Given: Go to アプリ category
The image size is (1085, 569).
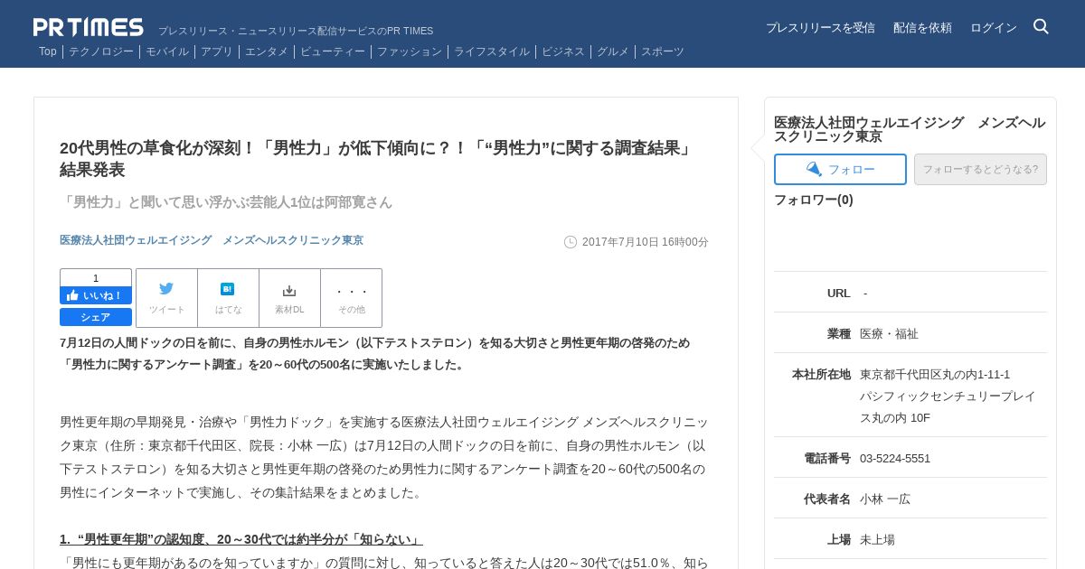Looking at the screenshot, I should click(x=217, y=51).
